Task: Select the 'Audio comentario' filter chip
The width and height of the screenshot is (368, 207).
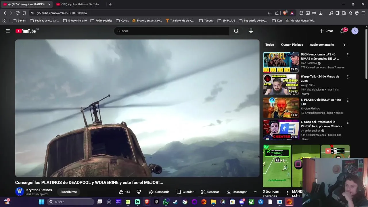Action: 322,45
